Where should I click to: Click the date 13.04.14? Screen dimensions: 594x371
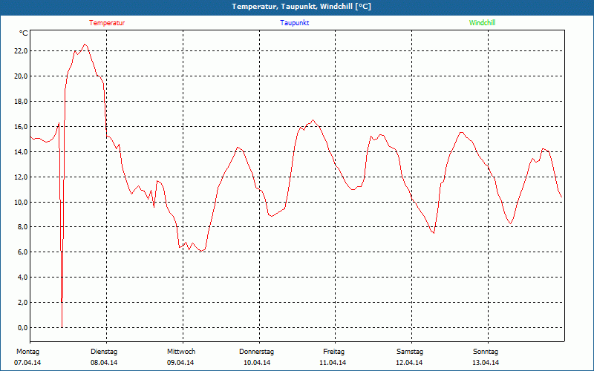[x=486, y=363]
